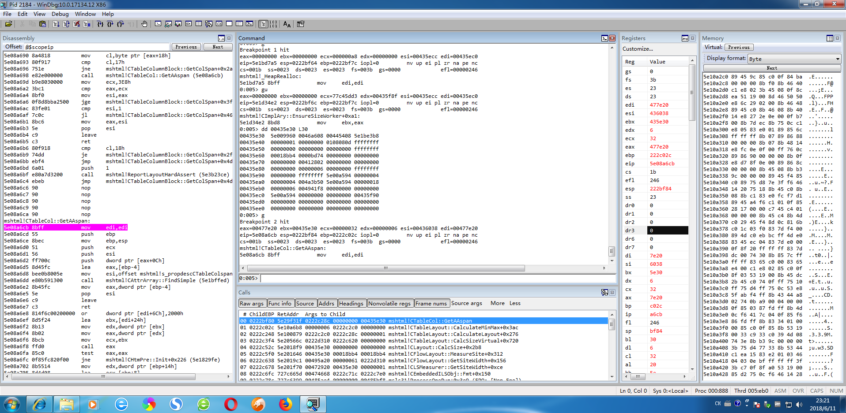Click the 0:005> command input field
This screenshot has width=846, height=413.
click(438, 278)
